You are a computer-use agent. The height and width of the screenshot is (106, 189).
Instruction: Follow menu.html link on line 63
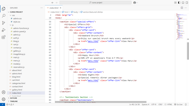coord(93,41)
